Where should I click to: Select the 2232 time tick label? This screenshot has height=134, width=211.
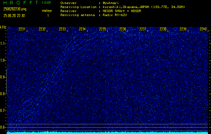point(42,29)
